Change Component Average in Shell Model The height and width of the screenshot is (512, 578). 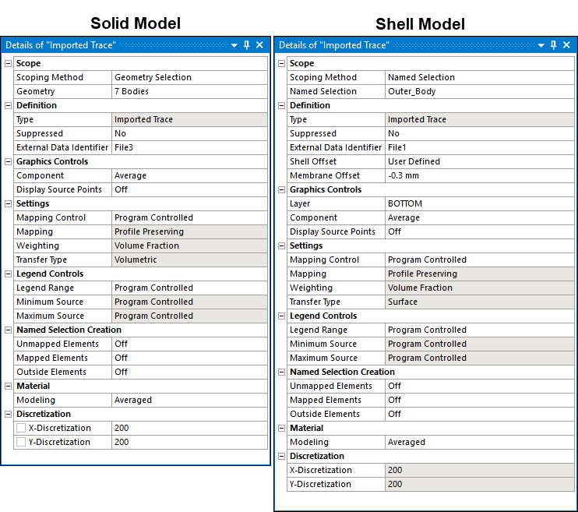click(480, 217)
